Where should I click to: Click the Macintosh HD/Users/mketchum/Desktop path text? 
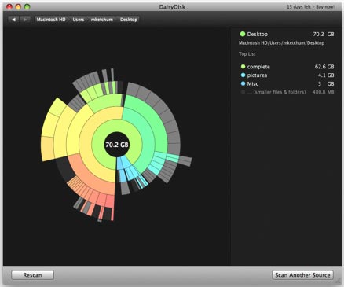[281, 43]
